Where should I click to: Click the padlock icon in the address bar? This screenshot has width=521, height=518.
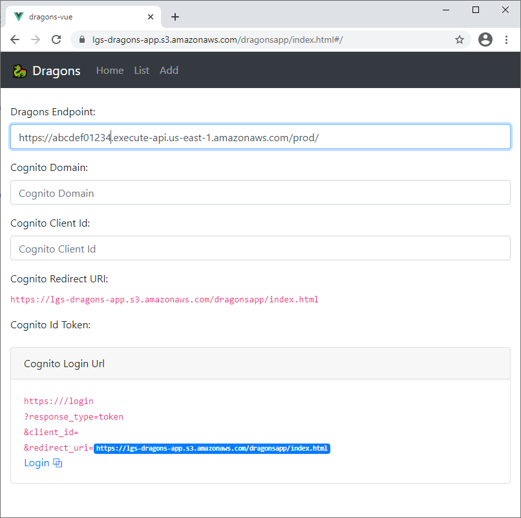pyautogui.click(x=81, y=39)
